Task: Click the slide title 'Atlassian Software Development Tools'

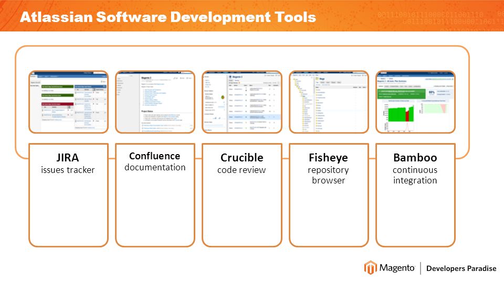Action: tap(168, 17)
